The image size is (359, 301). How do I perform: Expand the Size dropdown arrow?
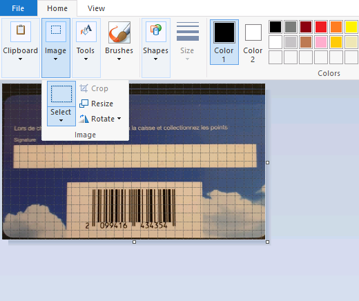187,59
